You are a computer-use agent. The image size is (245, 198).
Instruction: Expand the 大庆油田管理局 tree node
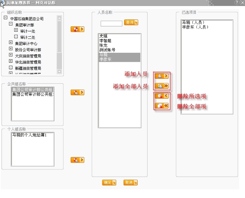pos(11,55)
